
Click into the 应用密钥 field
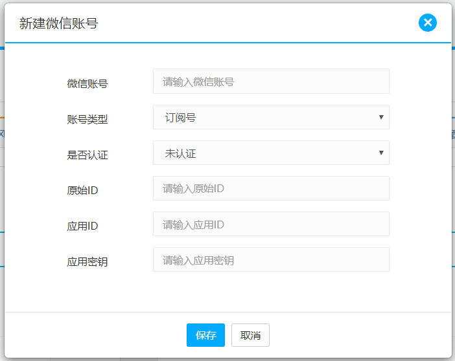pyautogui.click(x=271, y=259)
